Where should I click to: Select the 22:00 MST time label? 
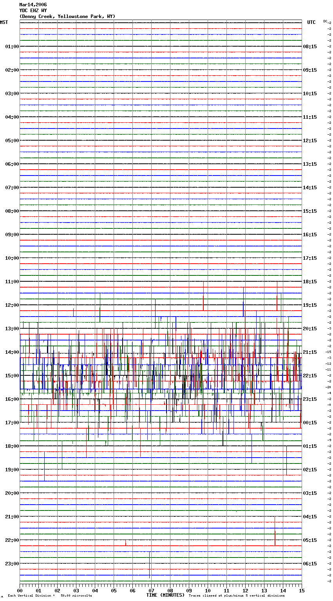(12, 540)
